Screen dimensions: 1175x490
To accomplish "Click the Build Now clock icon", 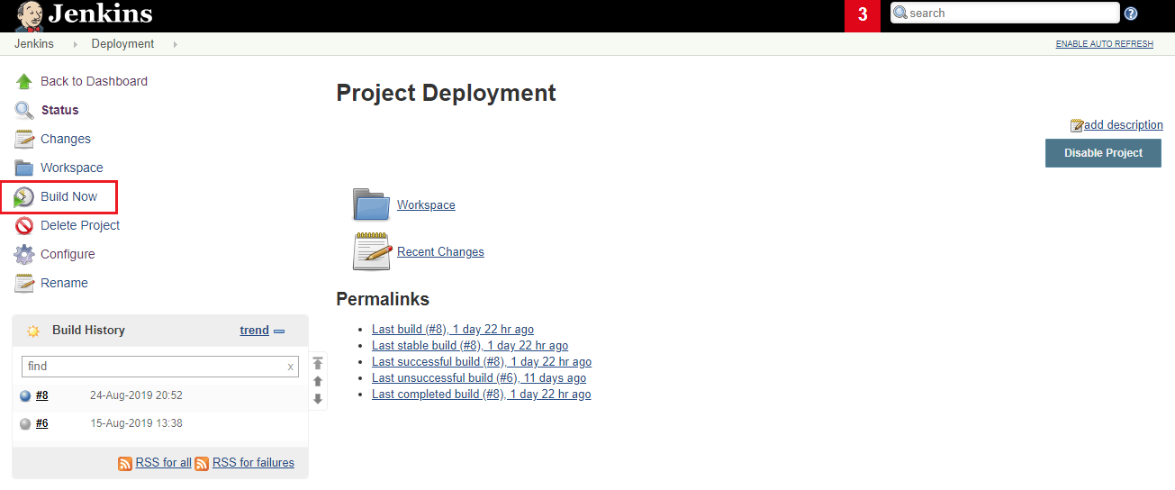I will point(24,196).
